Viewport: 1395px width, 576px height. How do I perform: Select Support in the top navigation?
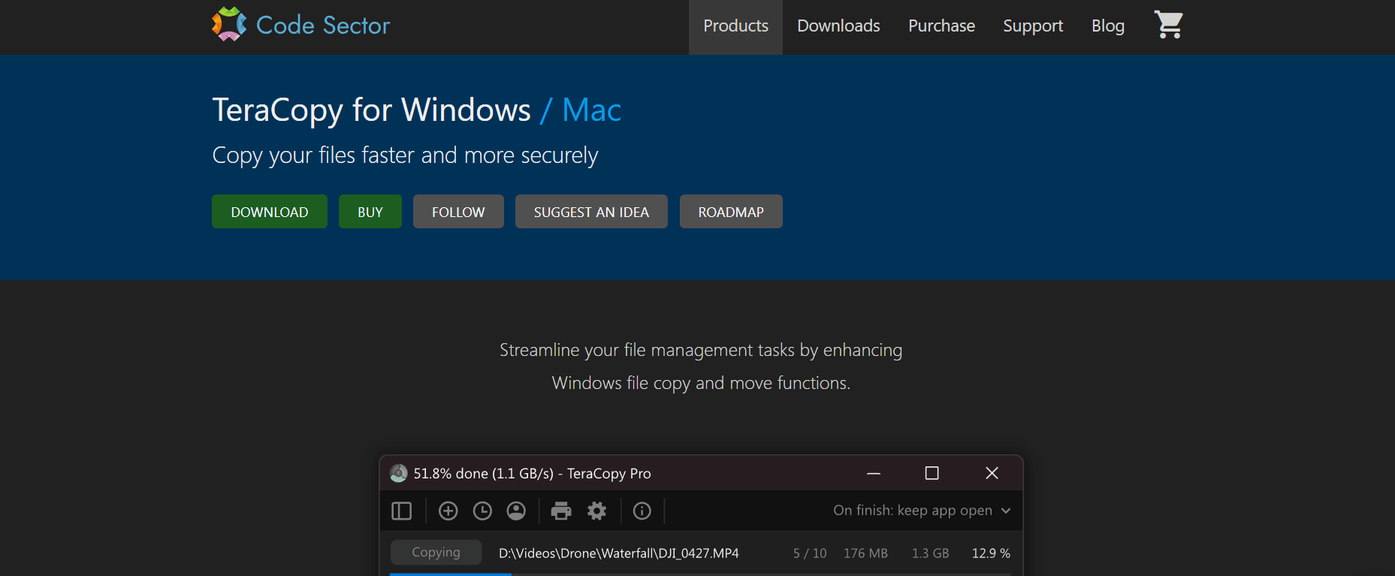(x=1033, y=26)
